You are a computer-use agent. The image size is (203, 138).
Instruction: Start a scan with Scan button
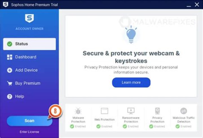30,121
